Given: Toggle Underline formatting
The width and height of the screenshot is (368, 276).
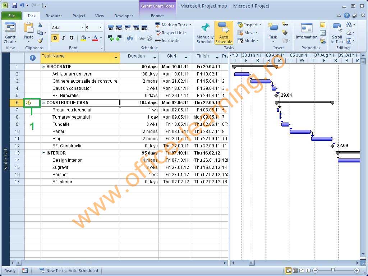Looking at the screenshot, I should 72,38.
